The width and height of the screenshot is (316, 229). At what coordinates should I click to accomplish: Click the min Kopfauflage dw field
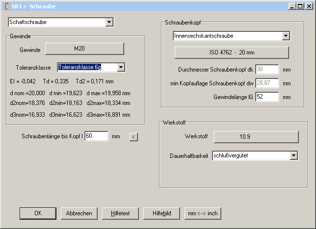tap(267, 83)
